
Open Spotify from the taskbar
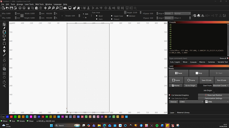pyautogui.click(x=157, y=126)
